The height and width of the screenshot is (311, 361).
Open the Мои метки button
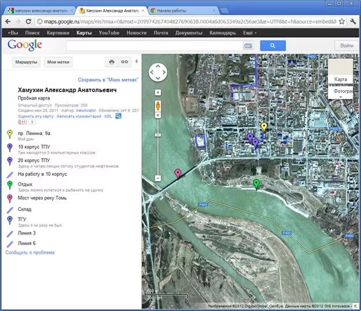pos(58,62)
